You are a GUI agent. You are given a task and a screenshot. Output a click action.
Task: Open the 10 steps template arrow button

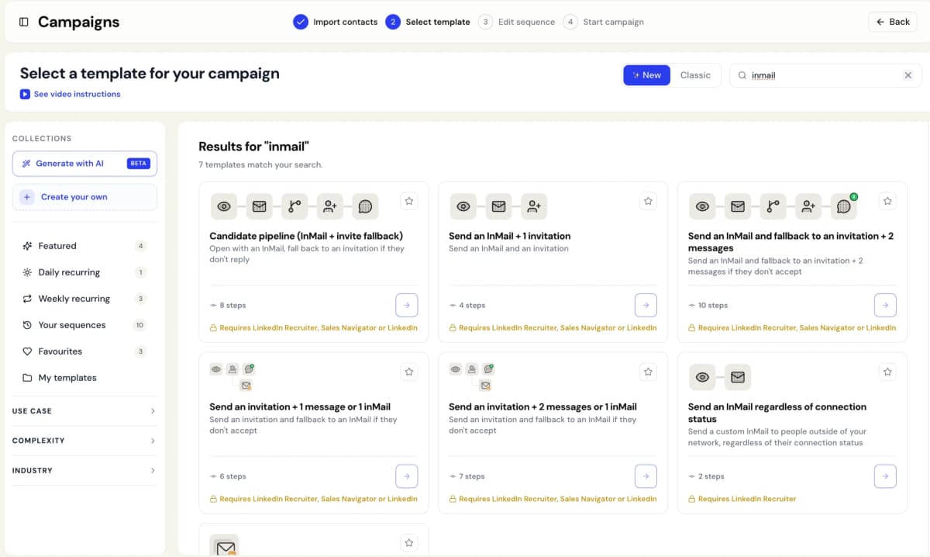point(885,305)
